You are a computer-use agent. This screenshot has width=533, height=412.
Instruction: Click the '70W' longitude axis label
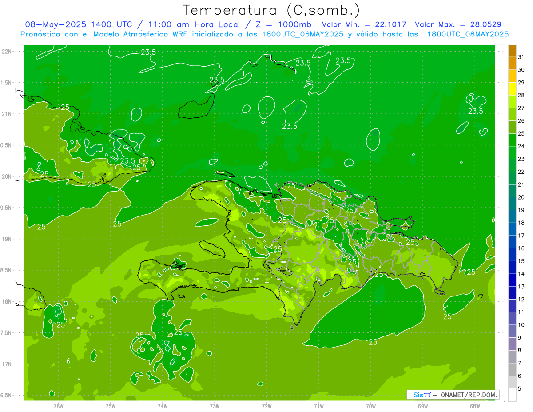click(x=371, y=406)
